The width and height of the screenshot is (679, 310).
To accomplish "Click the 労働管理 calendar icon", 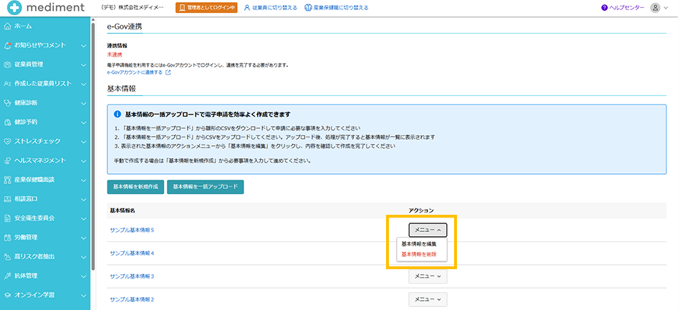I will [7, 237].
